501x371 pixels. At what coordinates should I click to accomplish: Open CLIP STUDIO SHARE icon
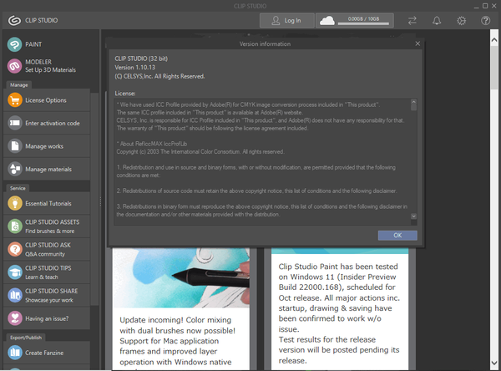(15, 295)
